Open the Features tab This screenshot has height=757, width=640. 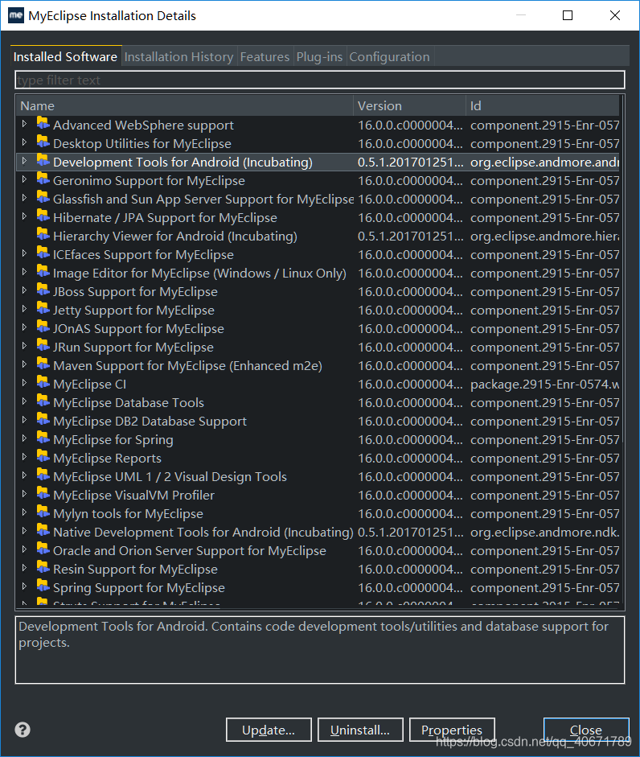point(265,56)
